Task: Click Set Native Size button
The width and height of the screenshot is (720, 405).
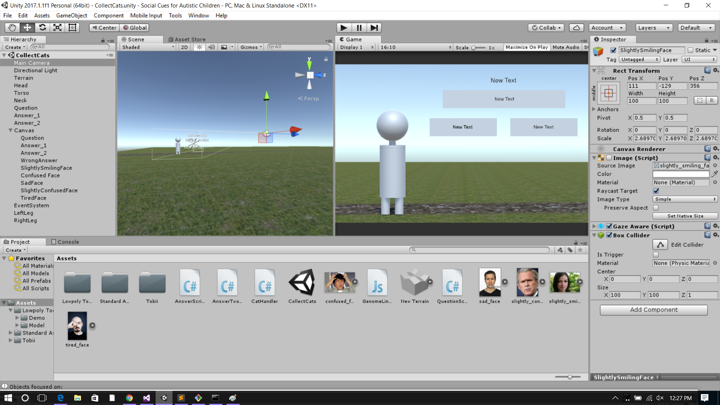Action: point(685,216)
